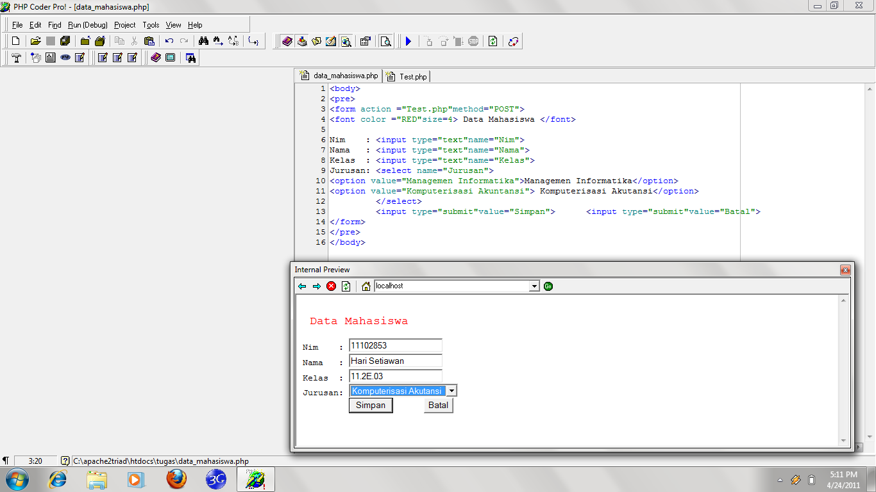Click the 3:20 cursor position in status bar
This screenshot has height=492, width=876.
tap(35, 461)
